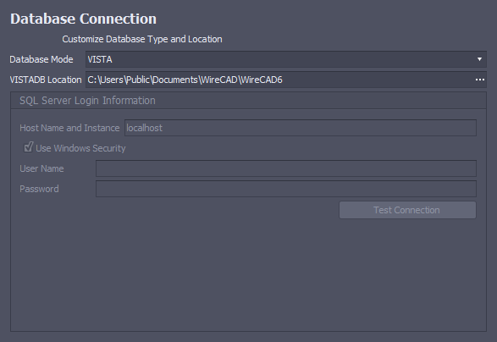Click the Use Windows Security label text
This screenshot has width=497, height=342.
[80, 148]
